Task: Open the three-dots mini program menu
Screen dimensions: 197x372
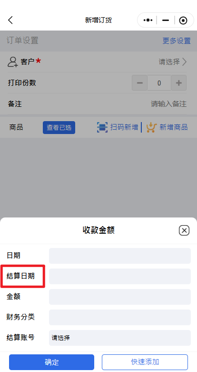Action: tap(148, 20)
